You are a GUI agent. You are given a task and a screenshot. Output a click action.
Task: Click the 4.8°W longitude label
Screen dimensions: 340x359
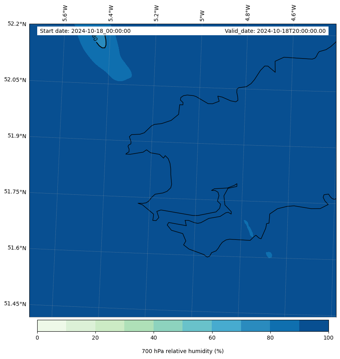(247, 13)
